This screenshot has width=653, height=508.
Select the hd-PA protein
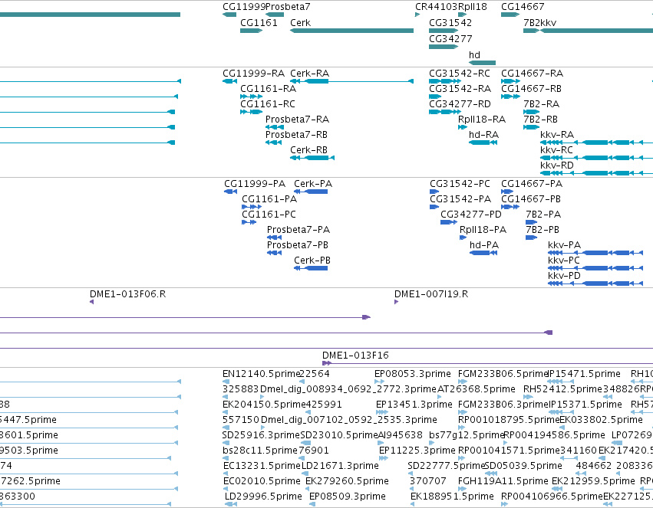tap(483, 253)
